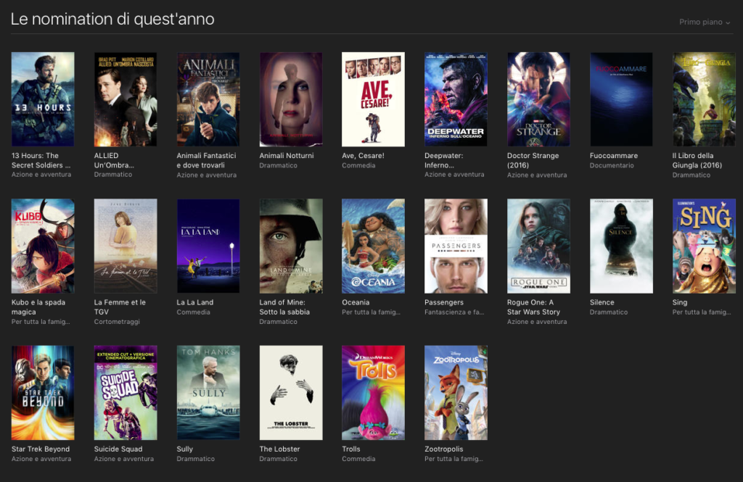Open the Zootropolis movie poster
Image resolution: width=743 pixels, height=482 pixels.
456,393
